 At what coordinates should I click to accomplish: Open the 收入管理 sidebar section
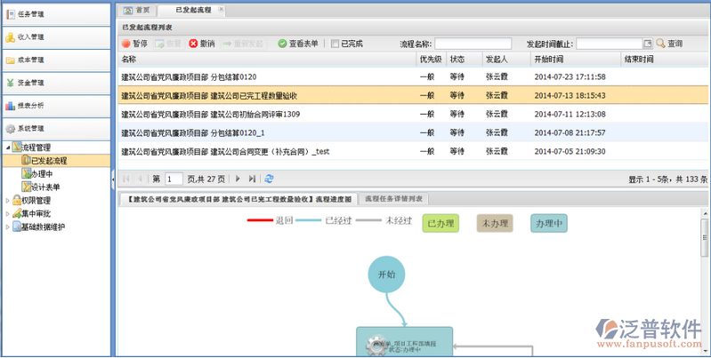[56, 37]
